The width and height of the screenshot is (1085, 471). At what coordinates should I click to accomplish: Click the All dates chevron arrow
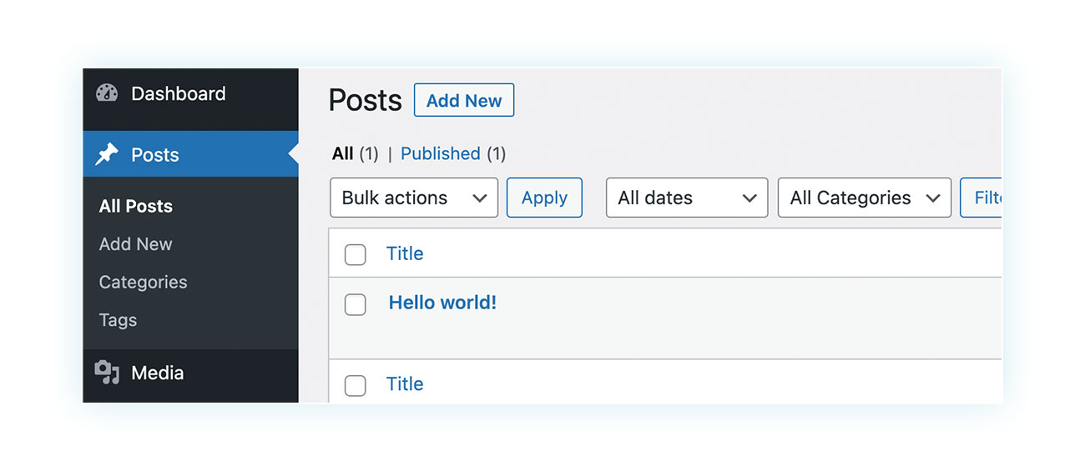click(749, 198)
